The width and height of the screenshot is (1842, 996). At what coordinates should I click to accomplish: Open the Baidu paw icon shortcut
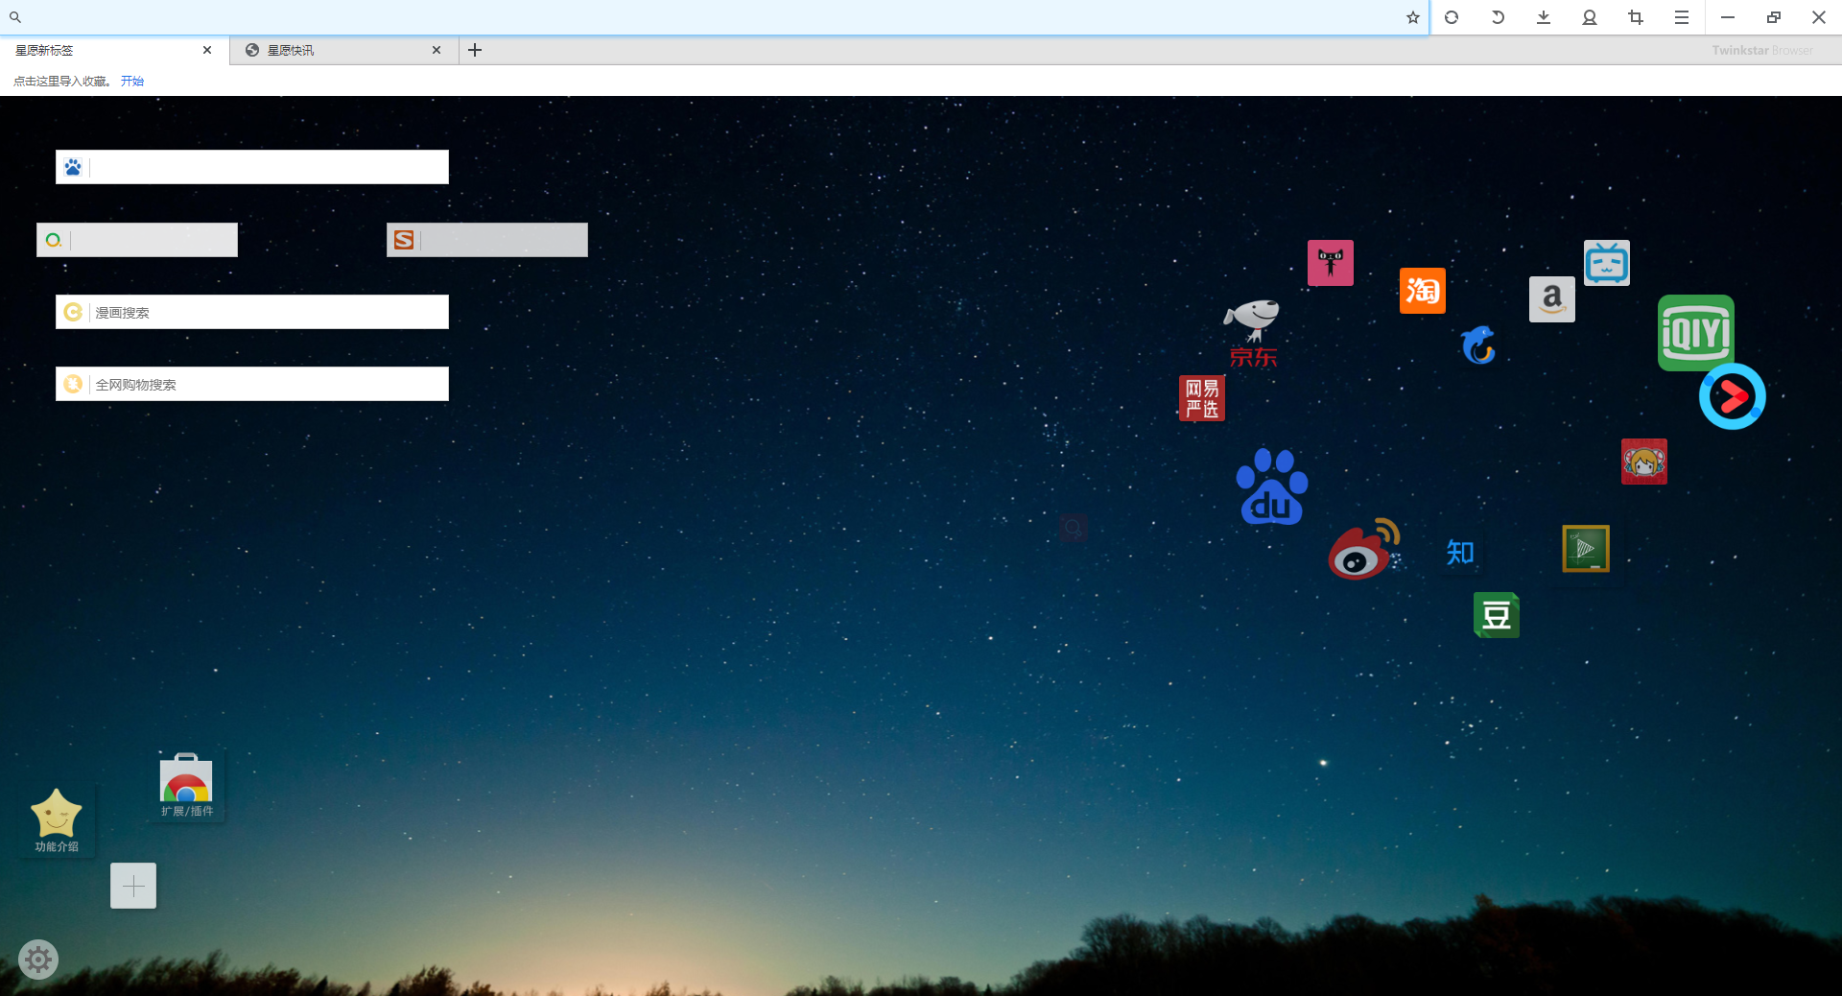click(x=1272, y=486)
